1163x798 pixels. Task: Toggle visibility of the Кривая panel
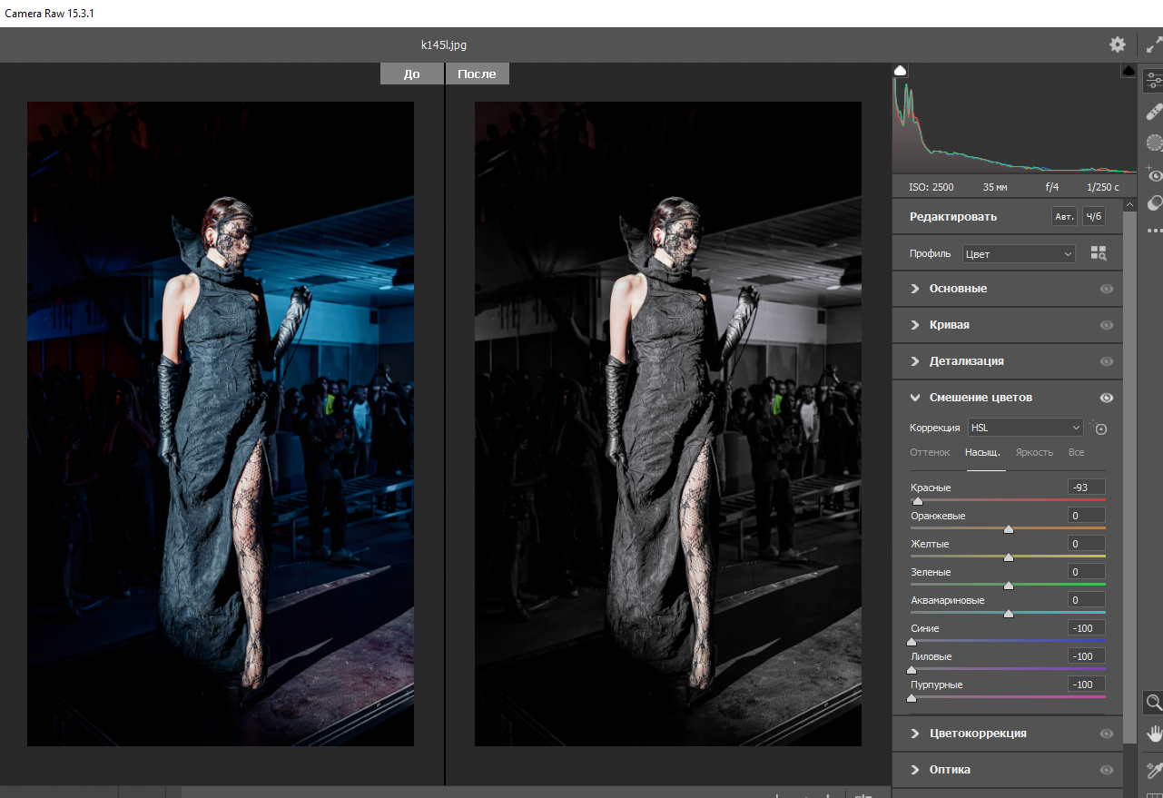point(1106,325)
